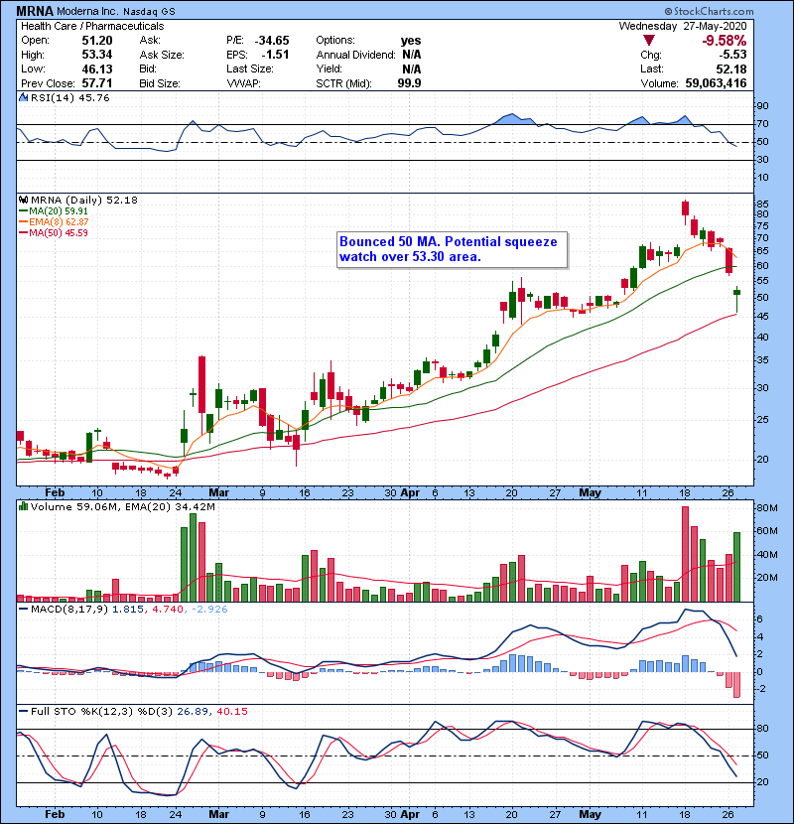Select the green MA(20) legend line marker
The height and width of the screenshot is (824, 794).
tap(23, 211)
